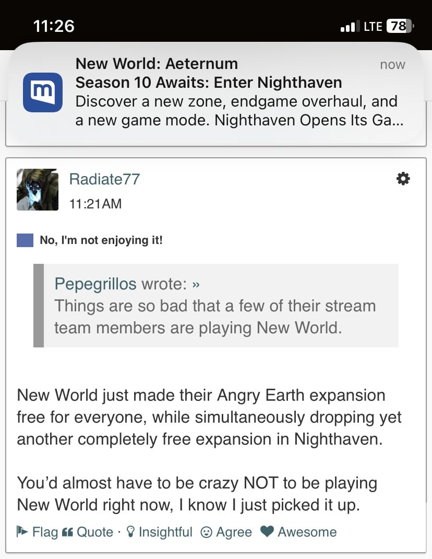Click the Quote text link
The height and width of the screenshot is (559, 432).
click(95, 532)
